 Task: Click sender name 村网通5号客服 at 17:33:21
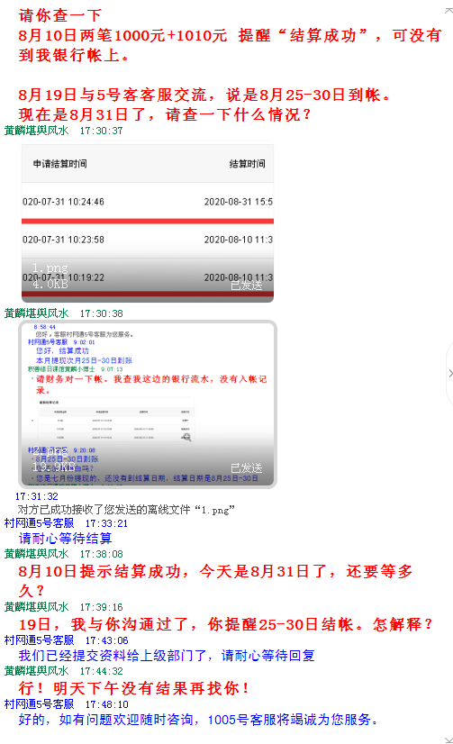(40, 523)
